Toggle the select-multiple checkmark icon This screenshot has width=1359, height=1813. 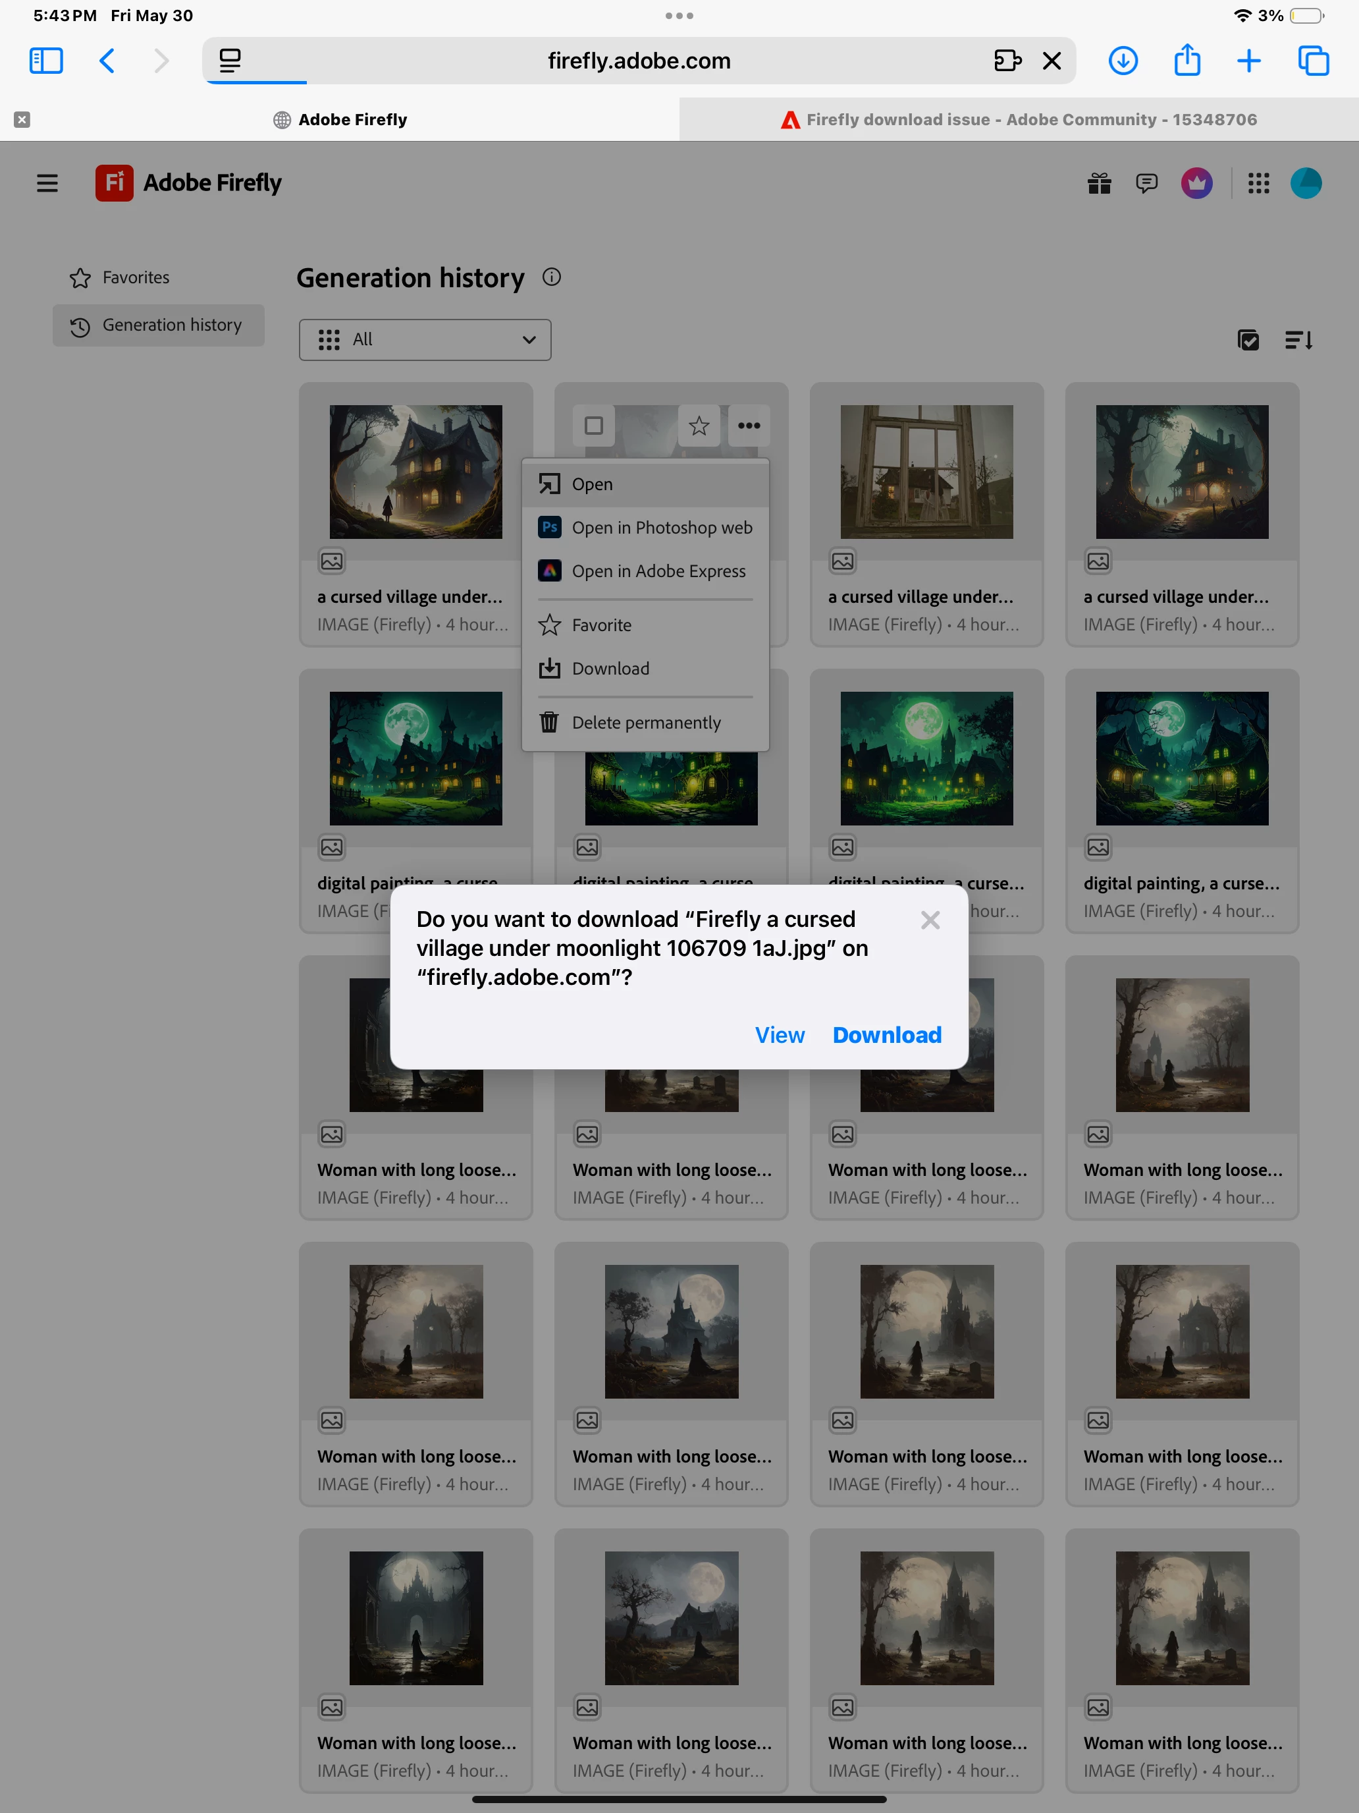coord(1248,339)
